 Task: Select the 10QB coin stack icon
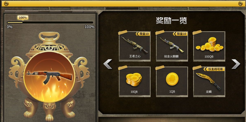(134, 79)
